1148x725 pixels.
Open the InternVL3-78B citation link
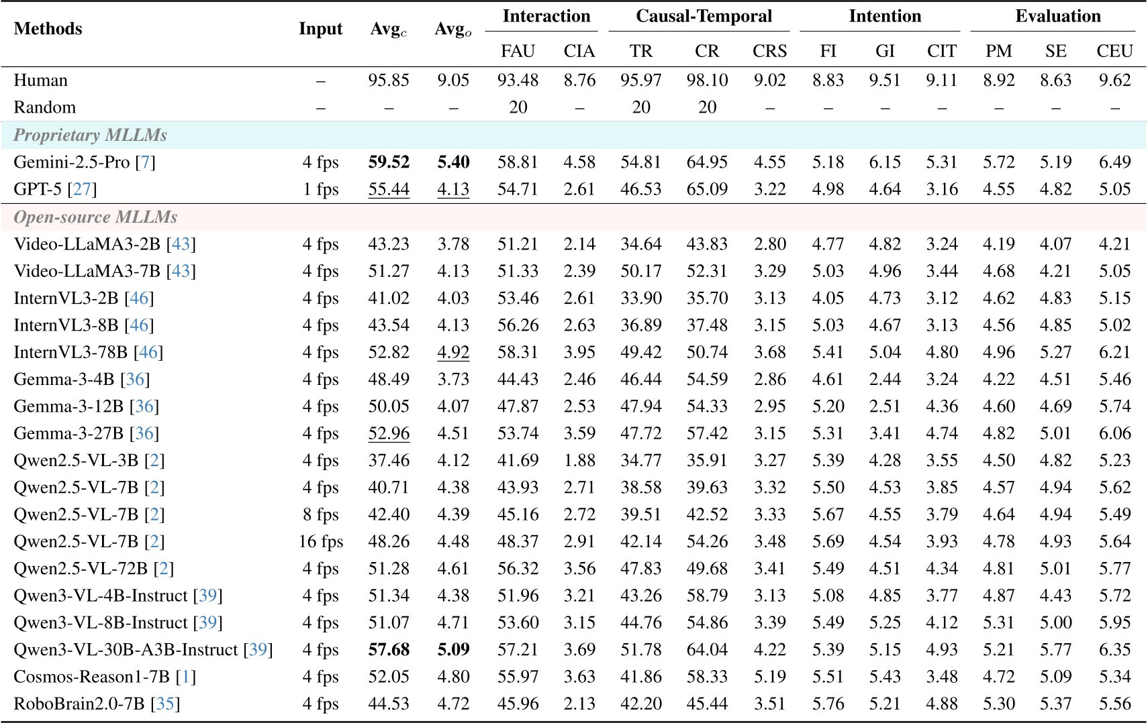[148, 352]
